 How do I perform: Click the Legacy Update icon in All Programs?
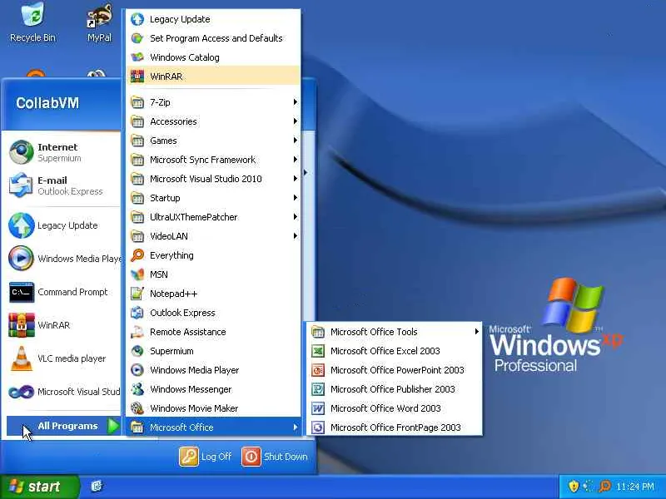coord(137,19)
